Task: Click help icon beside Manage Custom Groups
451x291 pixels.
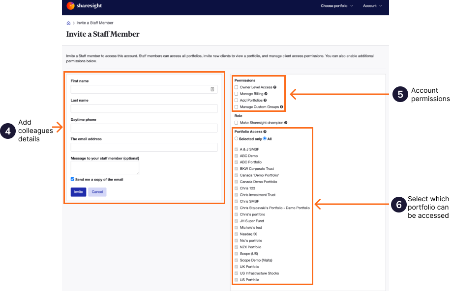Action: [281, 107]
